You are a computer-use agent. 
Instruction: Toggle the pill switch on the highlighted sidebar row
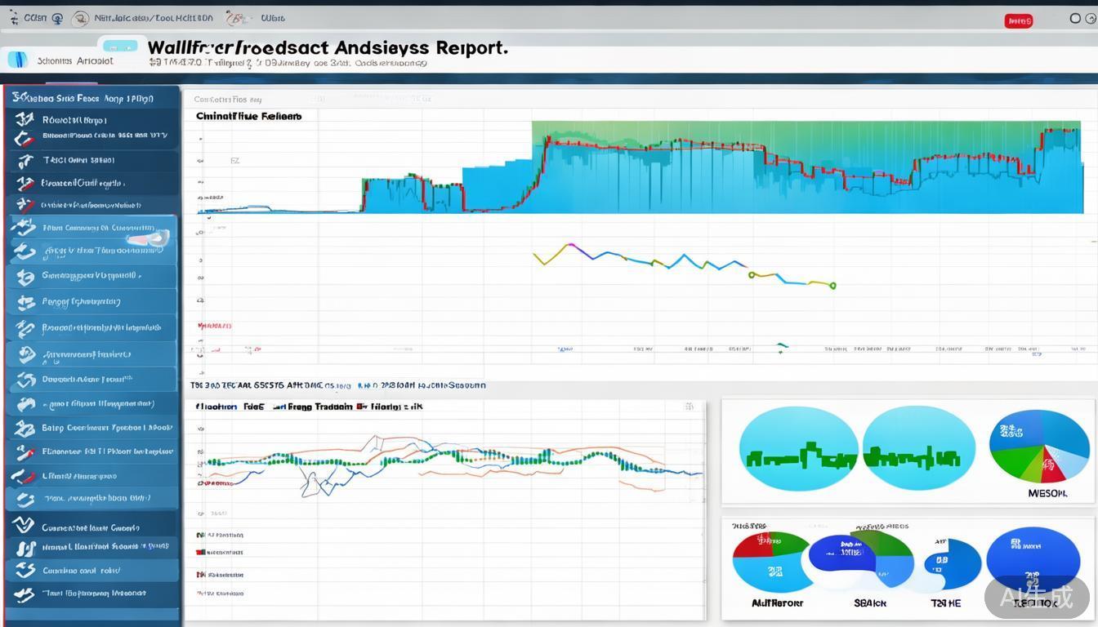(149, 238)
